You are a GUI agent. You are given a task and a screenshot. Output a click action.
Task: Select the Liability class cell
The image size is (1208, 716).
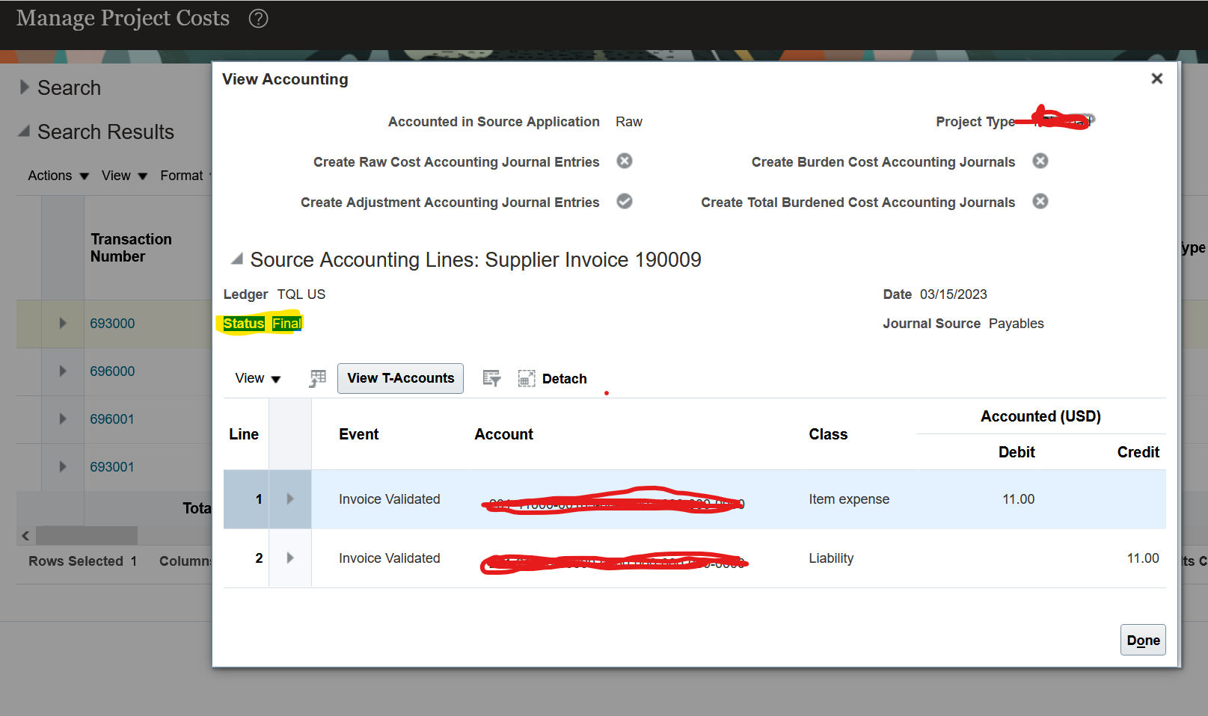[x=831, y=558]
